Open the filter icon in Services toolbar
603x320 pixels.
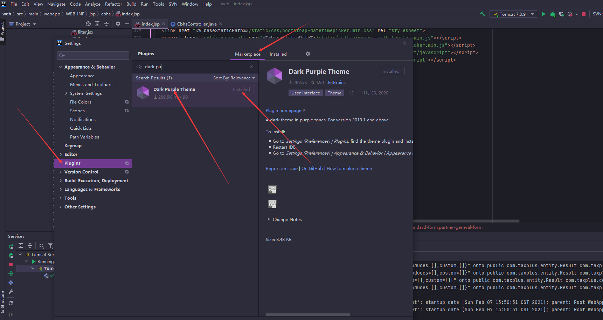[51, 246]
